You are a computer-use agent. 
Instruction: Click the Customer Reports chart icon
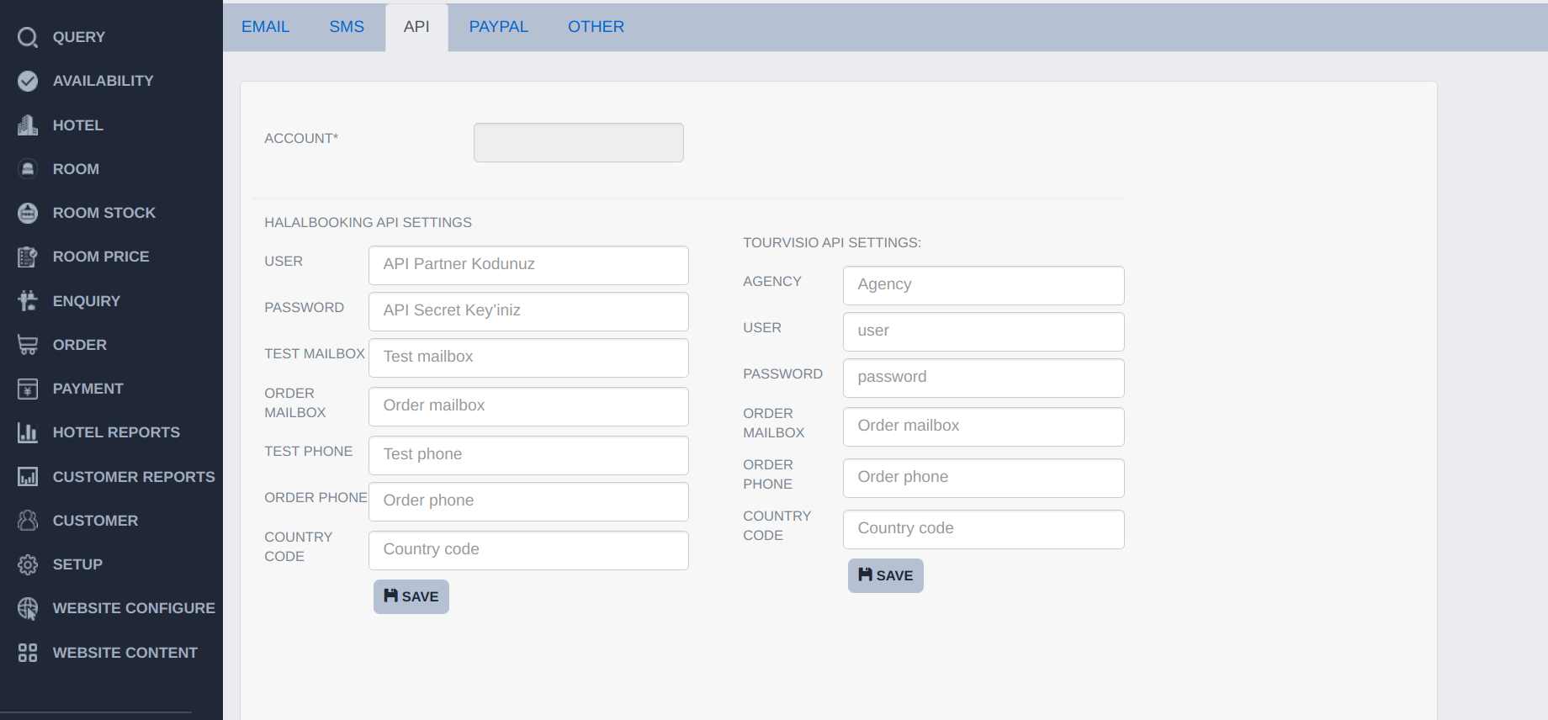(x=28, y=477)
